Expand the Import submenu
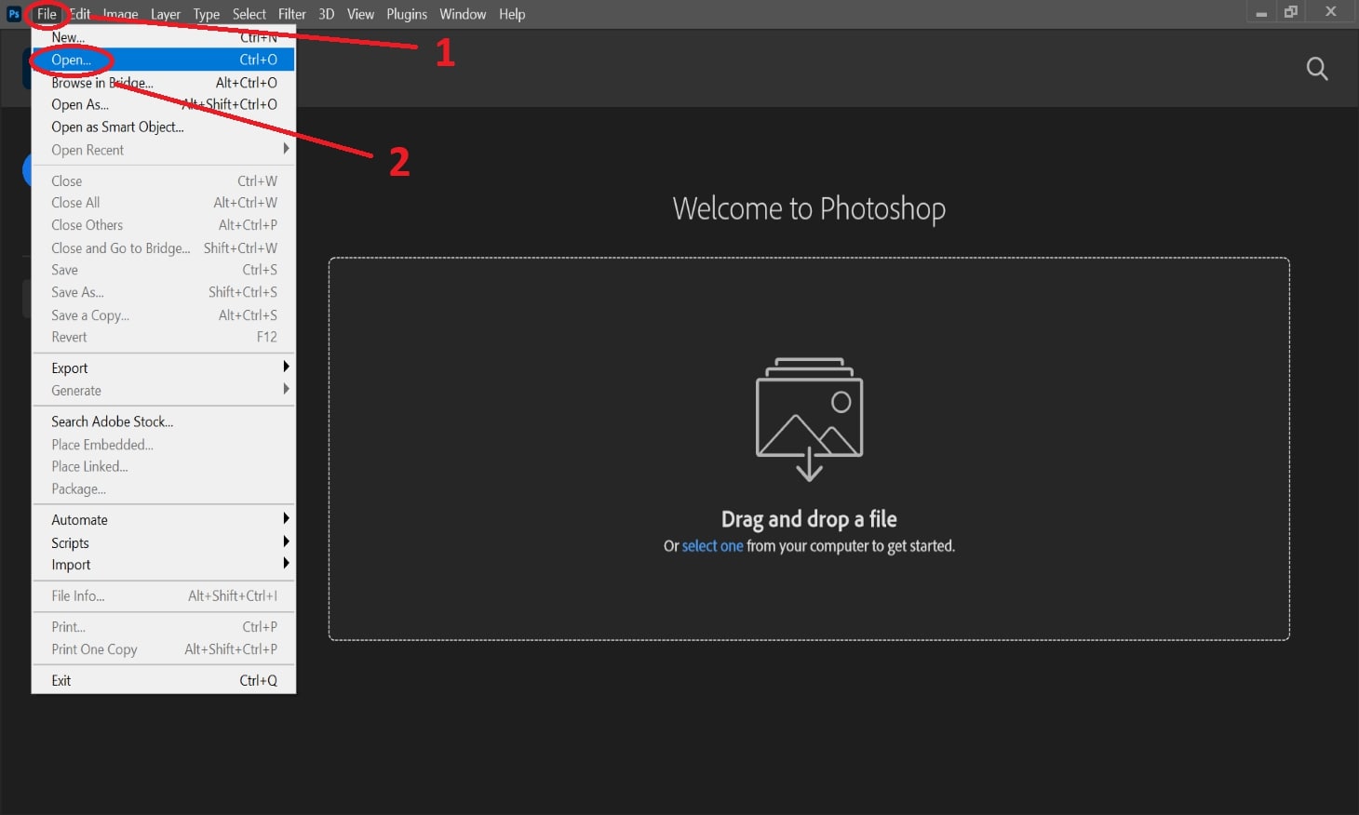This screenshot has height=815, width=1359. [164, 565]
